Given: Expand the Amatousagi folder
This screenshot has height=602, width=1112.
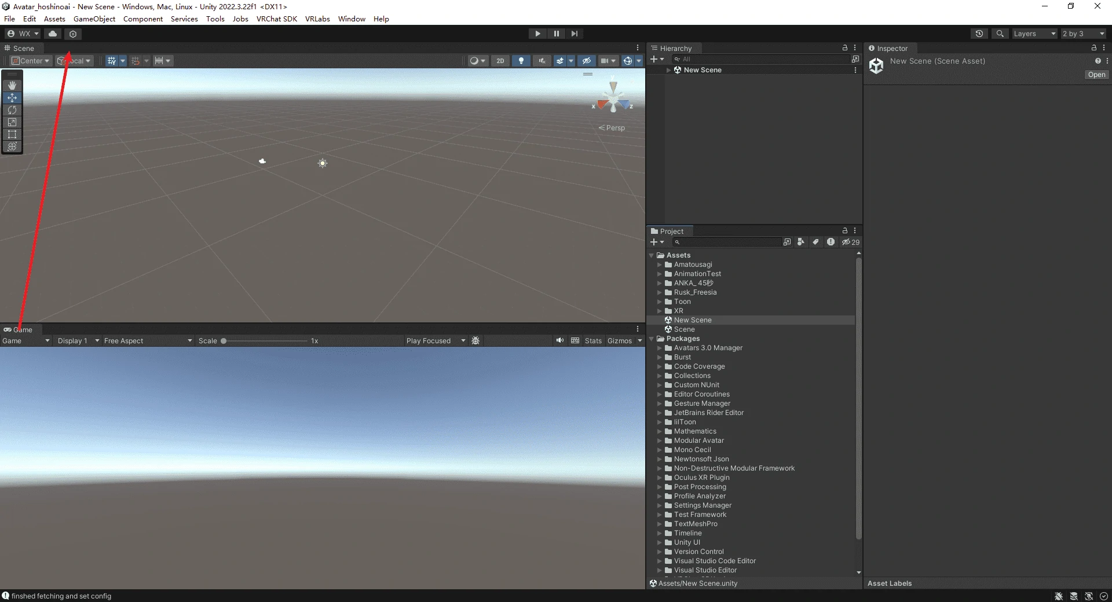Looking at the screenshot, I should [x=659, y=265].
